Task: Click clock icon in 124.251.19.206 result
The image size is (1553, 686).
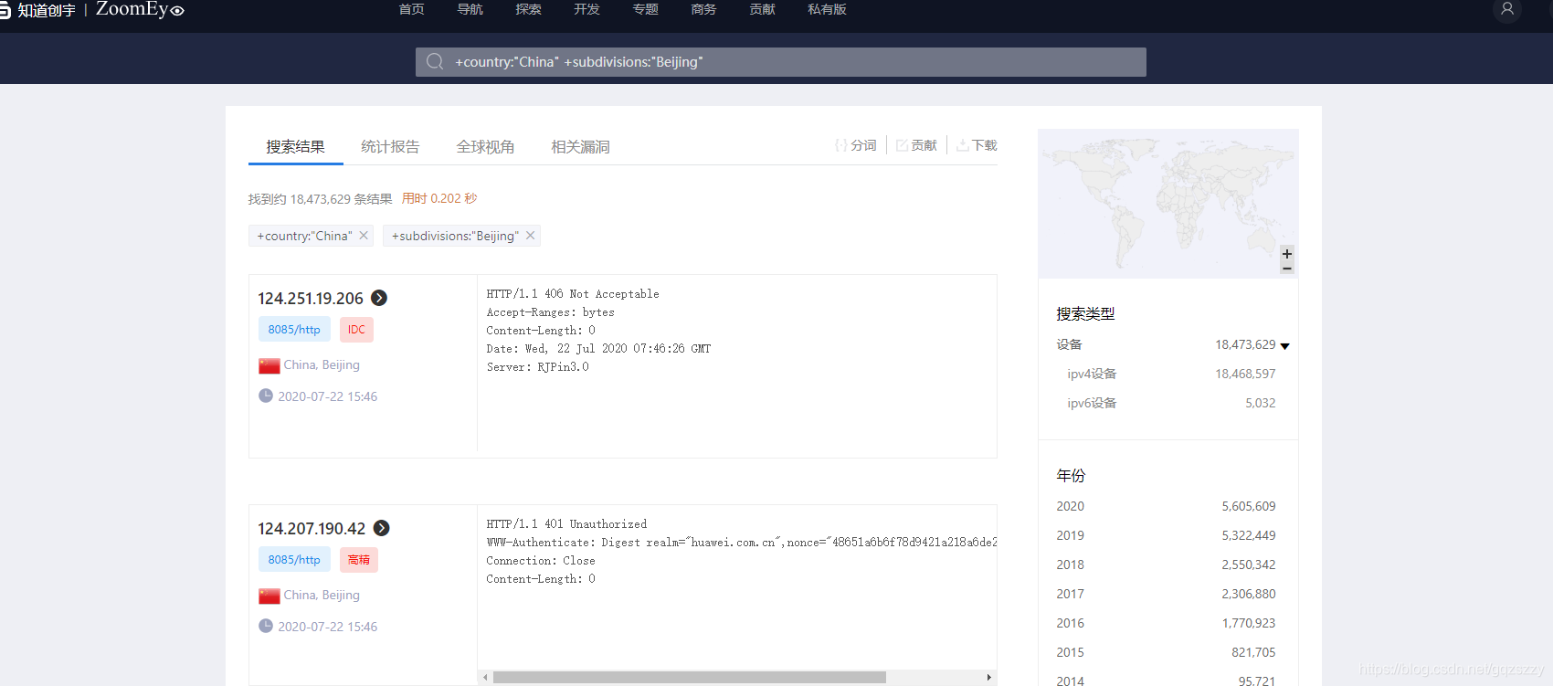Action: click(266, 396)
